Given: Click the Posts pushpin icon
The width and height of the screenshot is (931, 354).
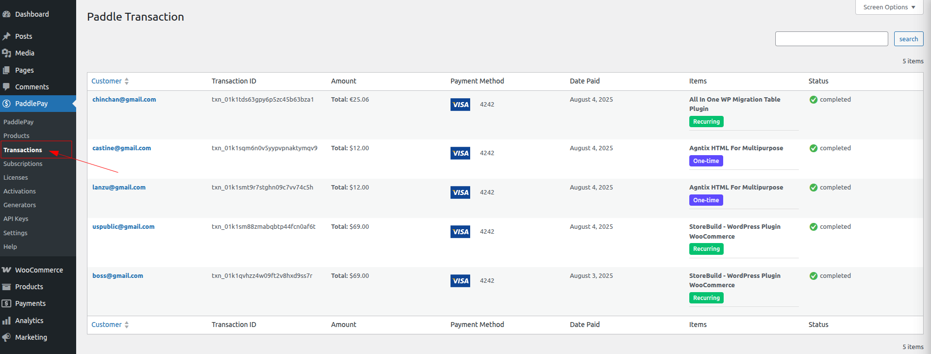Looking at the screenshot, I should pyautogui.click(x=6, y=36).
